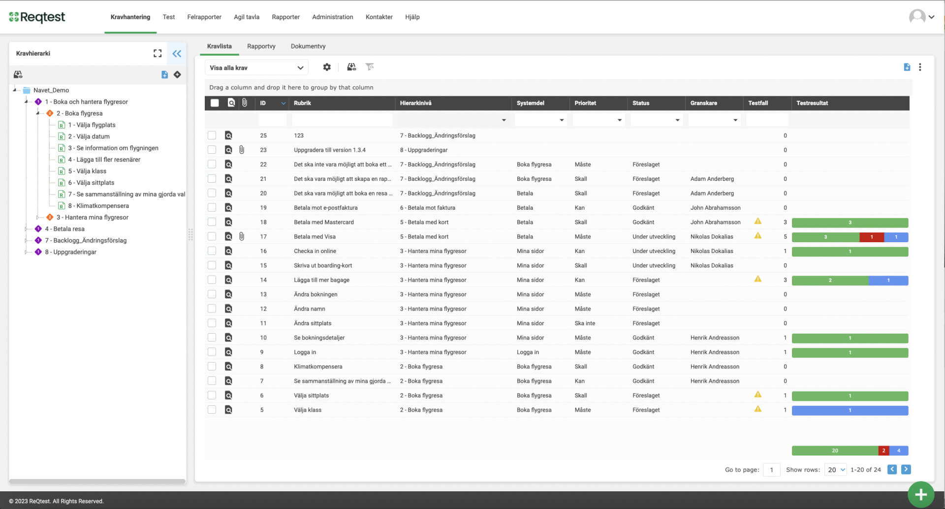This screenshot has height=509, width=945.
Task: Click the red failed segment in row 17 test results
Action: click(x=871, y=237)
